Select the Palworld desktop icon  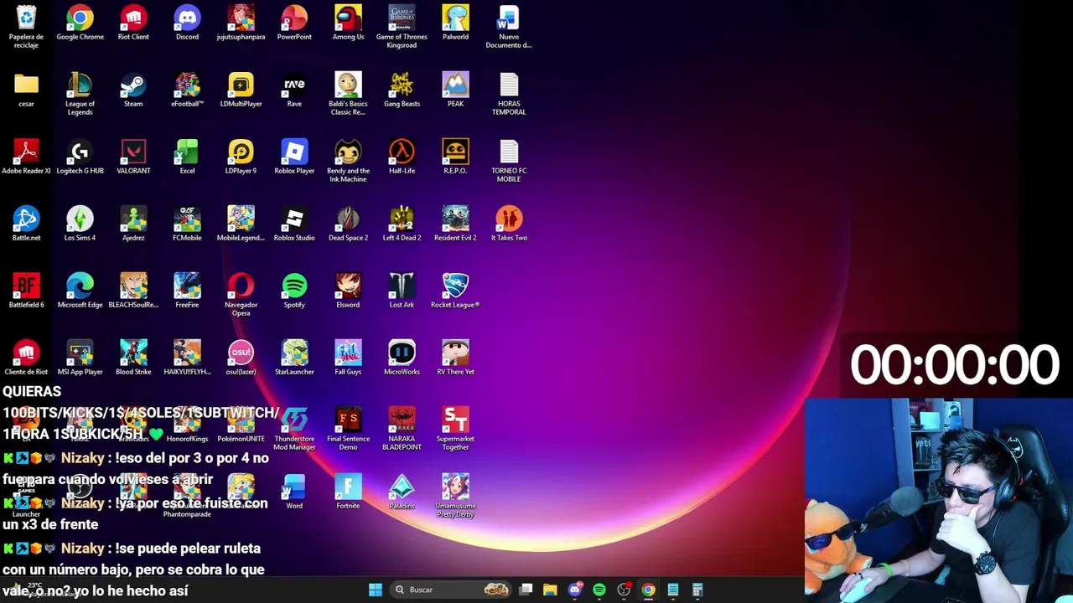(455, 23)
